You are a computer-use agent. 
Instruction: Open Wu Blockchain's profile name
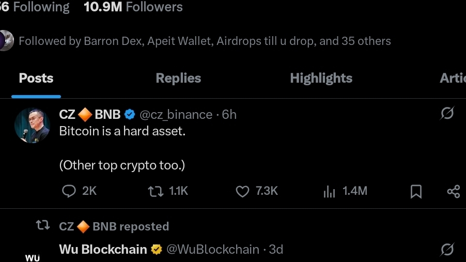[x=103, y=249]
